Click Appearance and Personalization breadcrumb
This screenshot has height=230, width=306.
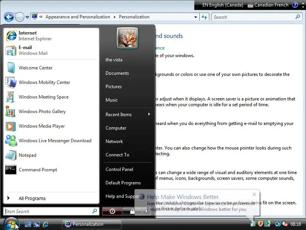78,17
